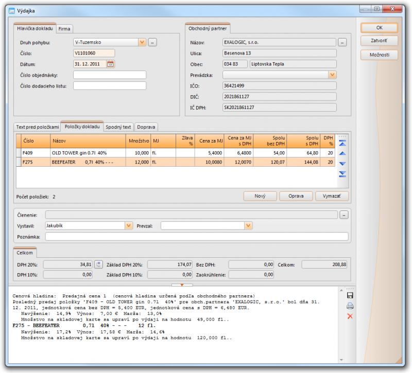Switch to the Firma tab
The image size is (412, 373).
64,29
